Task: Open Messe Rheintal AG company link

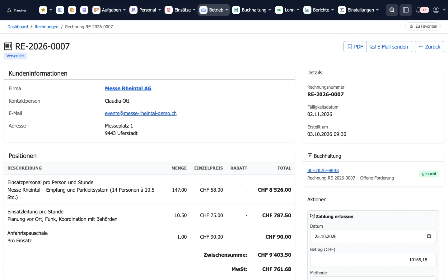Action: coord(128,88)
